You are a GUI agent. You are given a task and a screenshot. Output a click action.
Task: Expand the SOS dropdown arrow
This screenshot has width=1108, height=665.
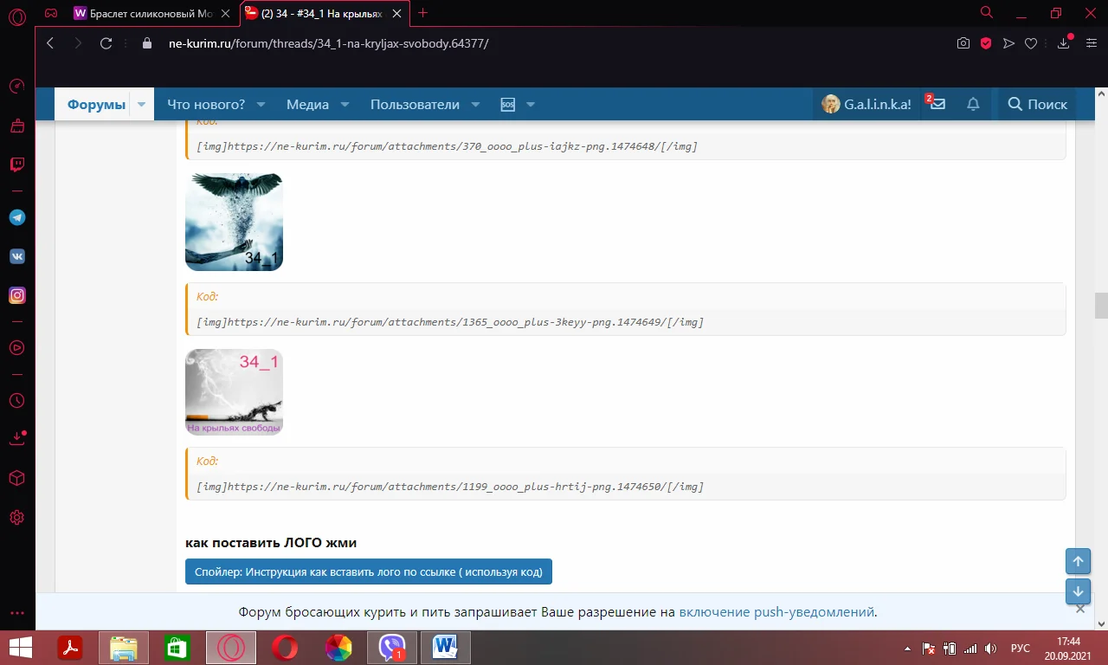coord(531,105)
